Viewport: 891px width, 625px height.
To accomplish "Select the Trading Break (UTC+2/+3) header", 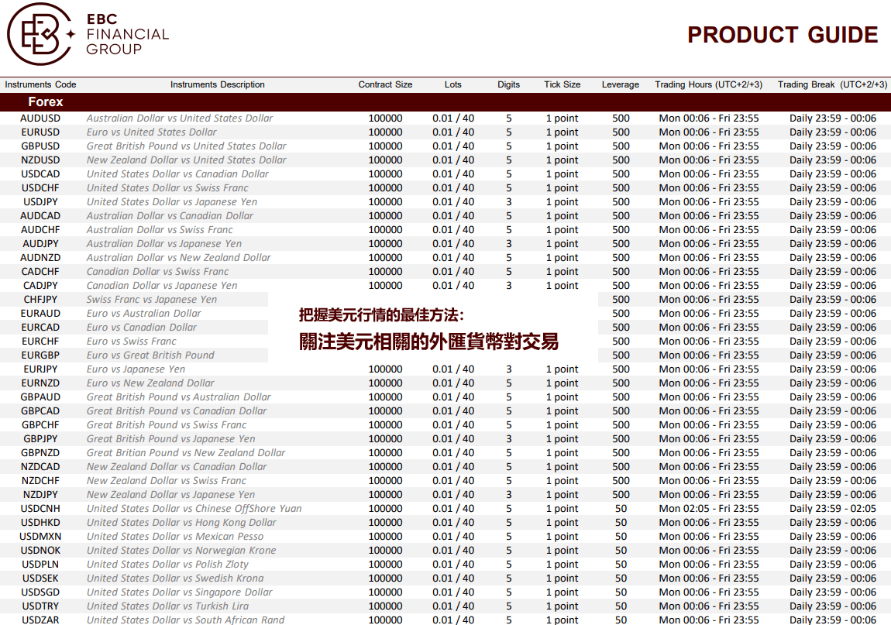I will 832,84.
